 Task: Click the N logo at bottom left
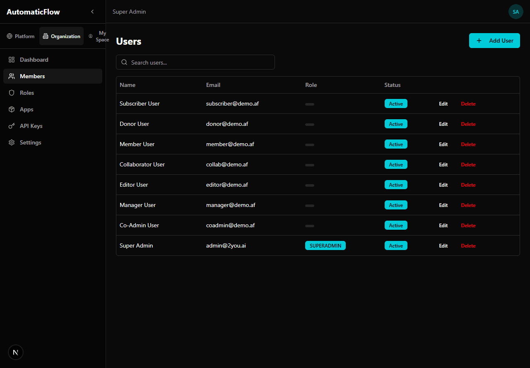pyautogui.click(x=16, y=352)
